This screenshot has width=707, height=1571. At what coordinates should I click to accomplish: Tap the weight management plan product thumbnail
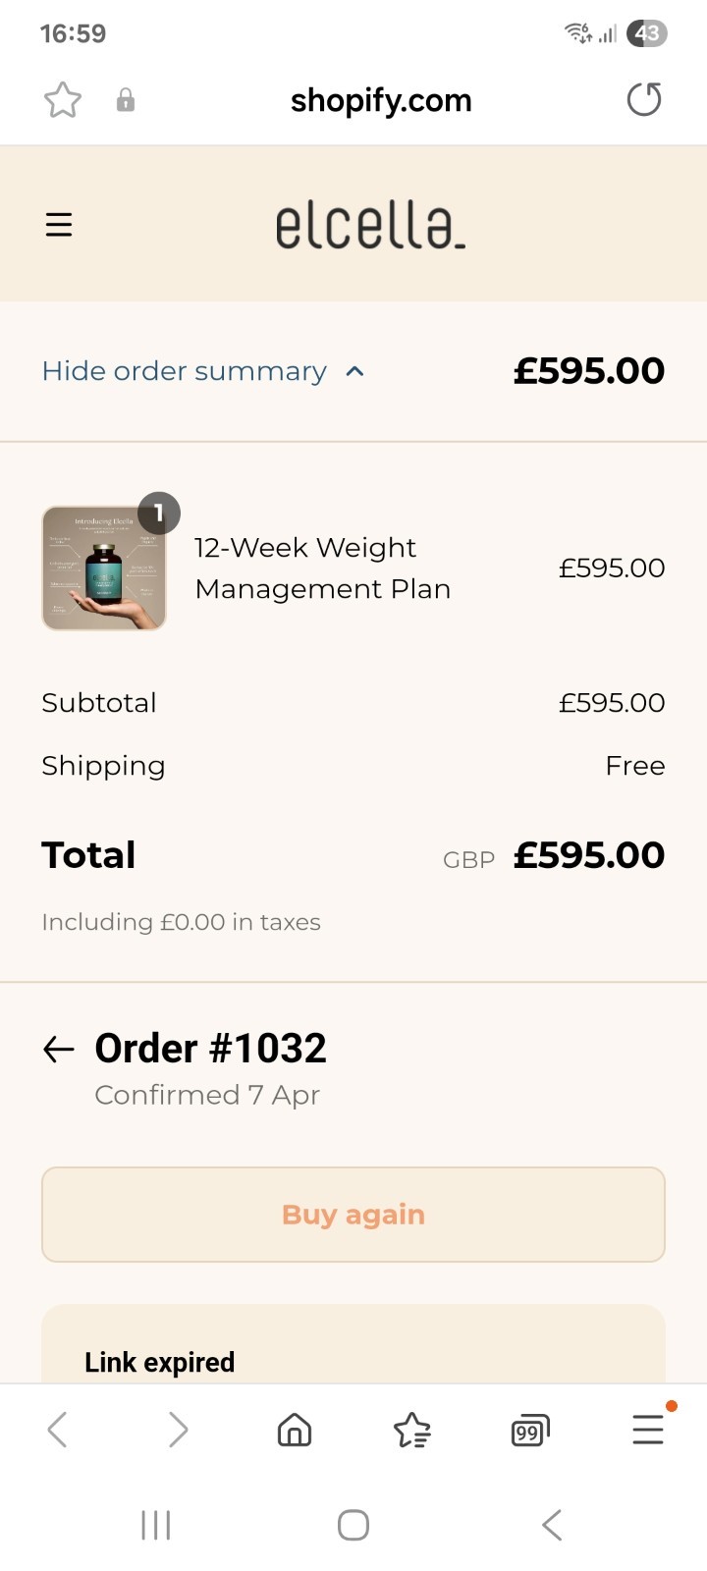(104, 568)
